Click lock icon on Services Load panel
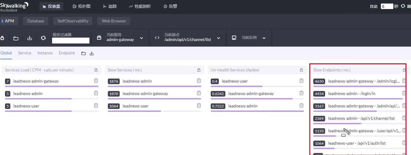Image resolution: width=411 pixels, height=155 pixels. pyautogui.click(x=96, y=70)
